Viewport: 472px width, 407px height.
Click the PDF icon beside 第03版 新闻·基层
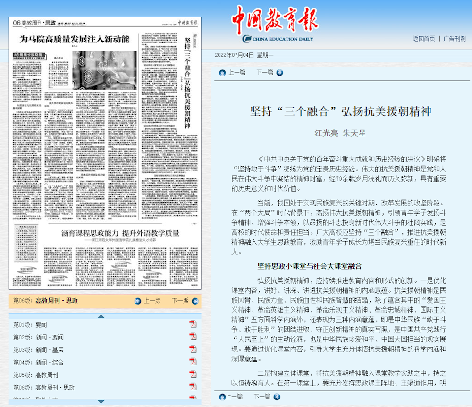(193, 349)
